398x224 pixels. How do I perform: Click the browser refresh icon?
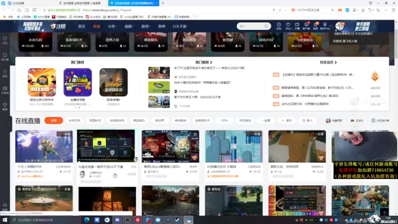(19, 10)
